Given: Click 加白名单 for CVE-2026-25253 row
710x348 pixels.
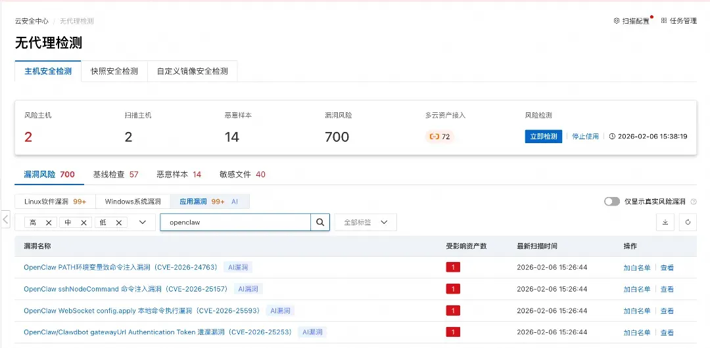Looking at the screenshot, I should tap(636, 333).
